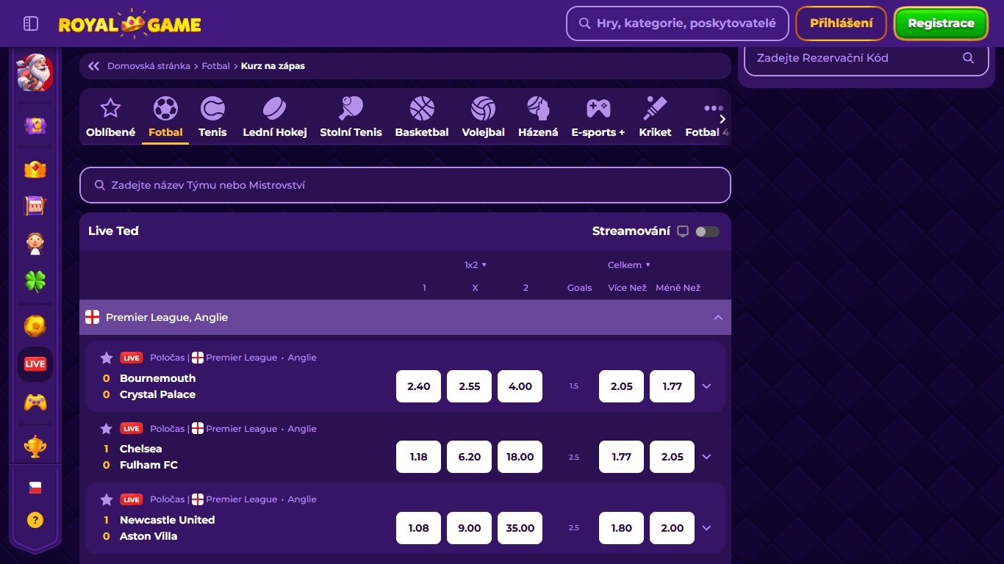Favorite the Bournemouth match star
Image resolution: width=1004 pixels, height=564 pixels.
tap(107, 358)
